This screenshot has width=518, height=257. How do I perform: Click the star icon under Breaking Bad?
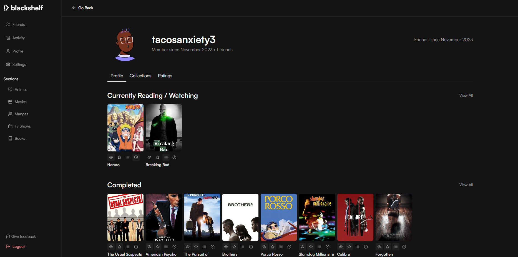158,157
